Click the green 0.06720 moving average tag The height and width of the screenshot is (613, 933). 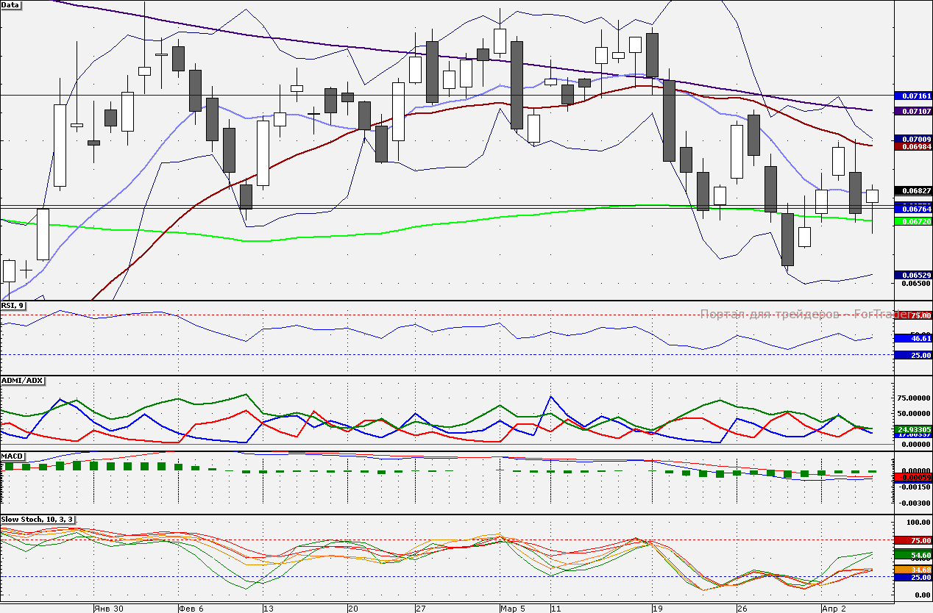click(x=911, y=221)
